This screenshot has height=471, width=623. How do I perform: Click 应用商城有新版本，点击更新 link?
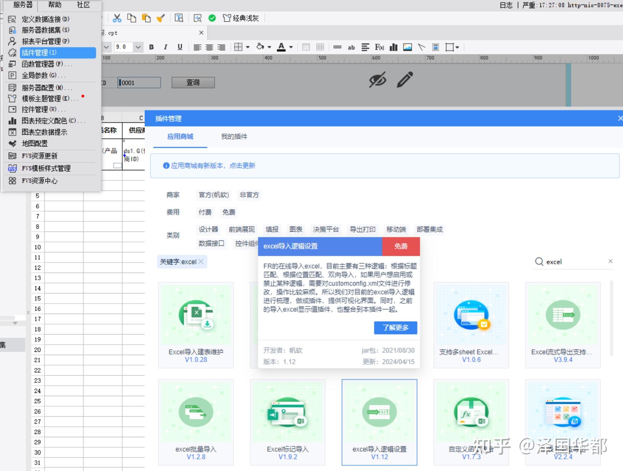pos(213,166)
